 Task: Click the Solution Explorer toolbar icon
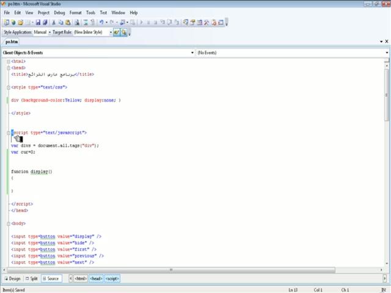click(185, 23)
